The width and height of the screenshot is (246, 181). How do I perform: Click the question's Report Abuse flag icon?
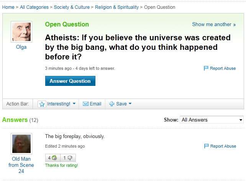(x=206, y=68)
